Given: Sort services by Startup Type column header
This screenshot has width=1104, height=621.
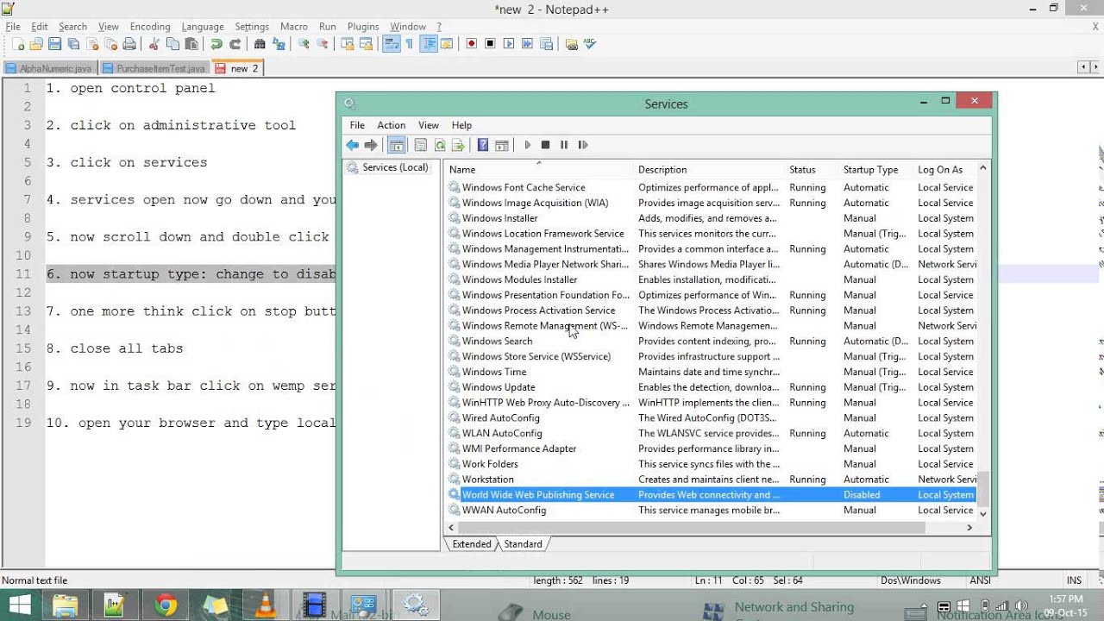Looking at the screenshot, I should tap(876, 170).
